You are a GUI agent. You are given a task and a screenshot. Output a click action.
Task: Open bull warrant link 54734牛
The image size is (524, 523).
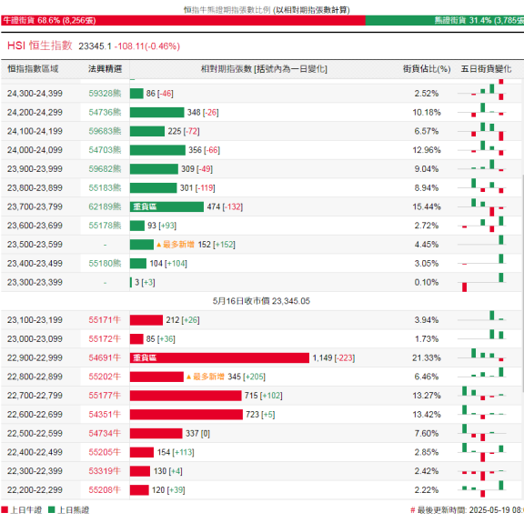[x=105, y=433]
